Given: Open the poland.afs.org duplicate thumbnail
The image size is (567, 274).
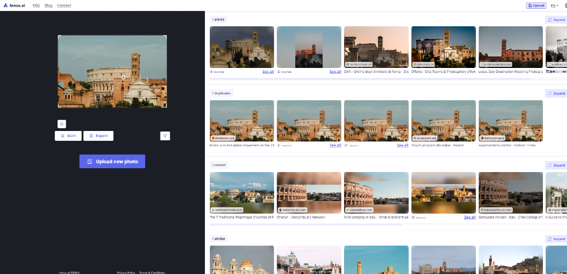Looking at the screenshot, I should click(x=443, y=121).
